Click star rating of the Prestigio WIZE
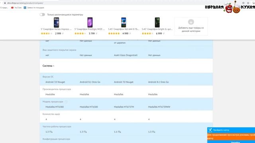 pyautogui.click(x=80, y=33)
